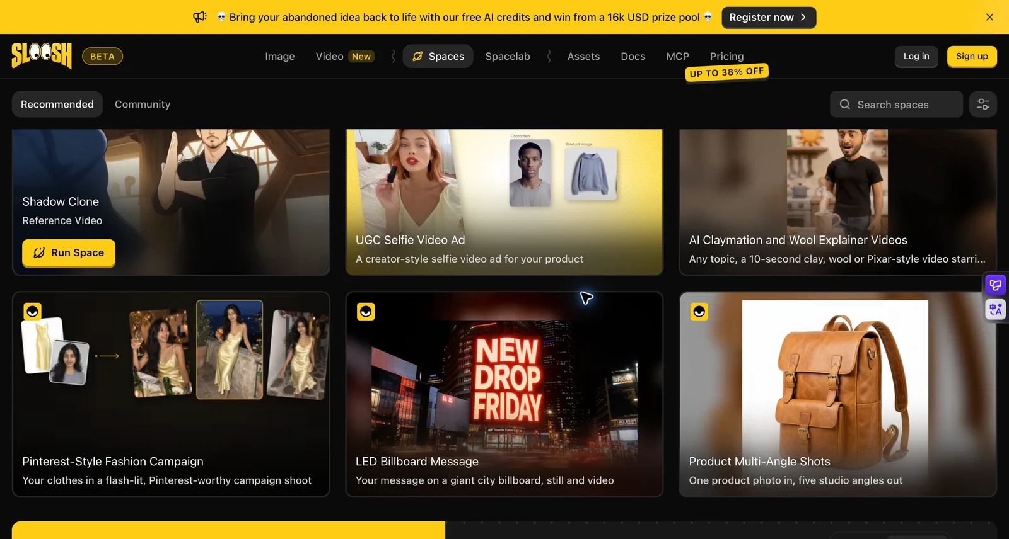Click the megaphone icon in the banner
This screenshot has height=539, width=1009.
point(199,17)
